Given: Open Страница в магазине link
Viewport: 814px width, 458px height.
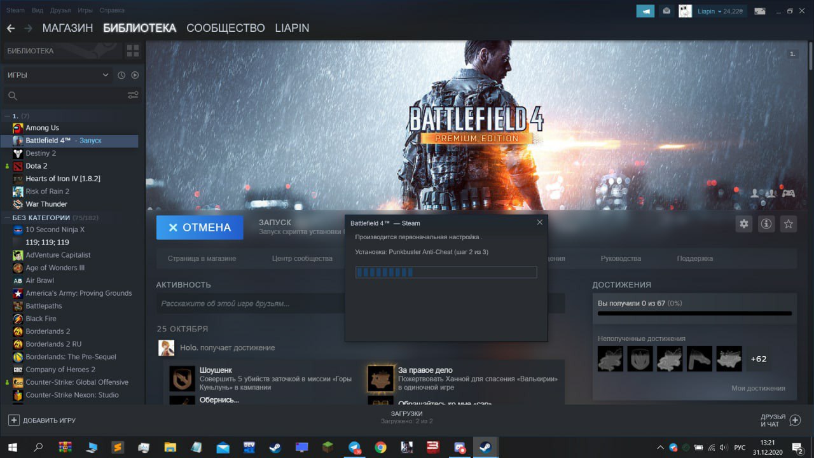Looking at the screenshot, I should pos(202,258).
